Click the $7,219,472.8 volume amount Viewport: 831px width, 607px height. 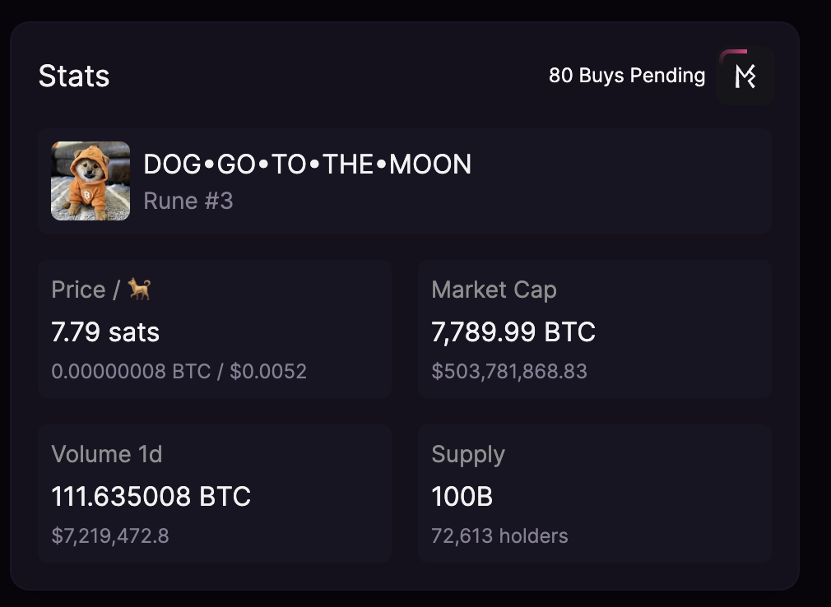[x=110, y=536]
